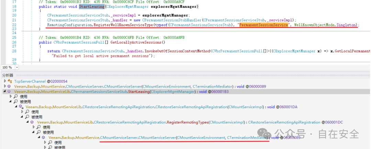Click the method icon of the top-level CMountServiceServer row
371x149 pixels.
(10, 86)
